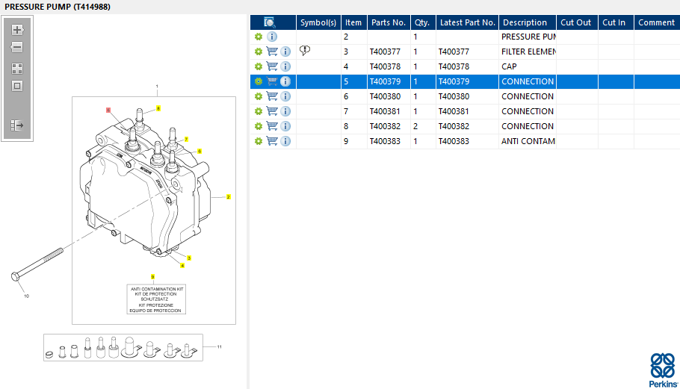Click the list-with-arrow icon in diagram toolbar
The height and width of the screenshot is (389, 680).
(x=17, y=125)
